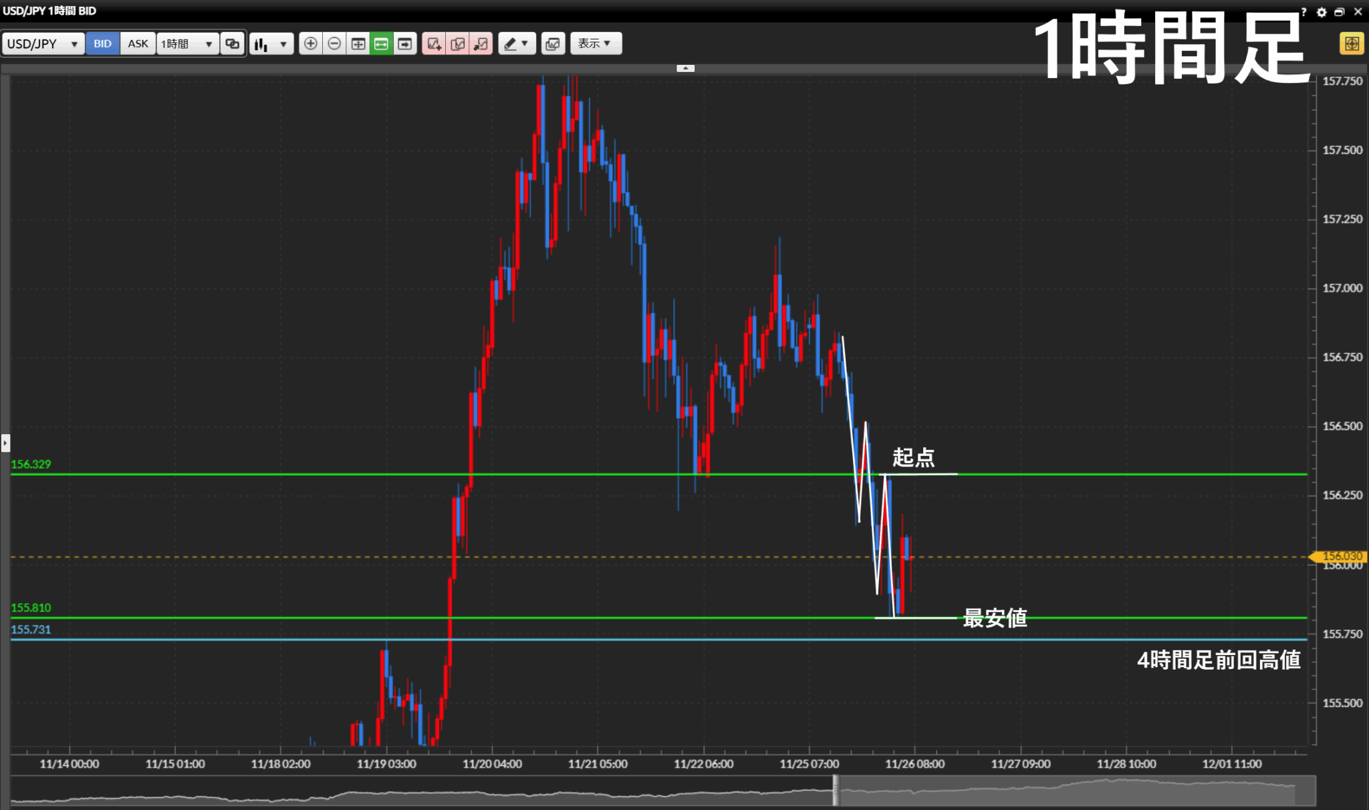Click the scroll to latest candle icon
The height and width of the screenshot is (810, 1369).
(405, 44)
